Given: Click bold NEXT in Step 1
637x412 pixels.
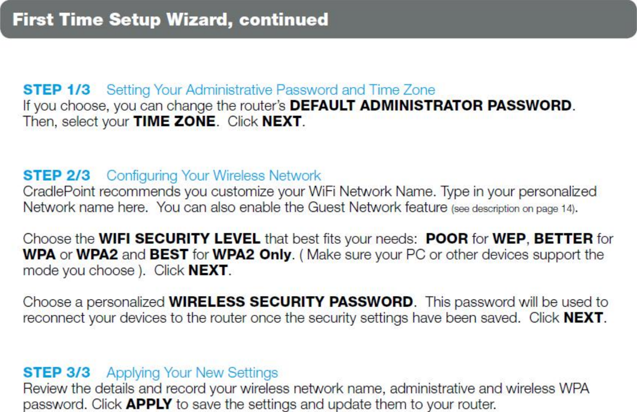Looking at the screenshot, I should tap(282, 121).
